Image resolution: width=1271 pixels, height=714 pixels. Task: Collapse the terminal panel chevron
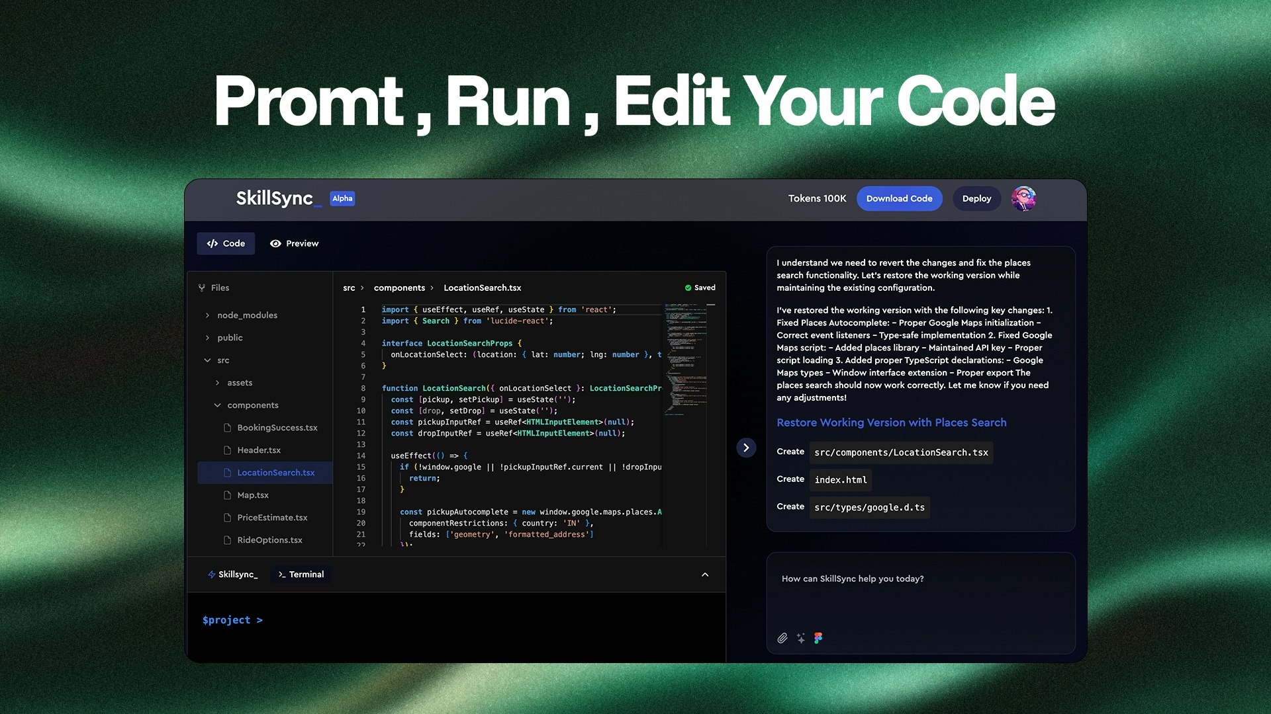coord(705,575)
